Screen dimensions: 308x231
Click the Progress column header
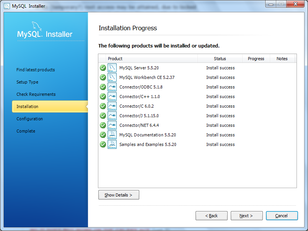point(256,59)
